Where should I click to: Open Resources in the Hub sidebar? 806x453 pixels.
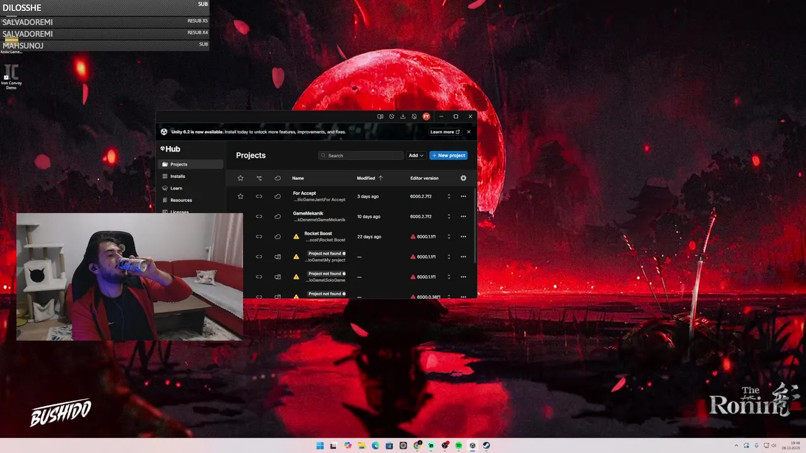point(191,200)
